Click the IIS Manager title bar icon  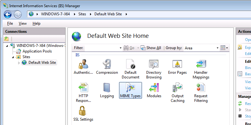pos(6,6)
